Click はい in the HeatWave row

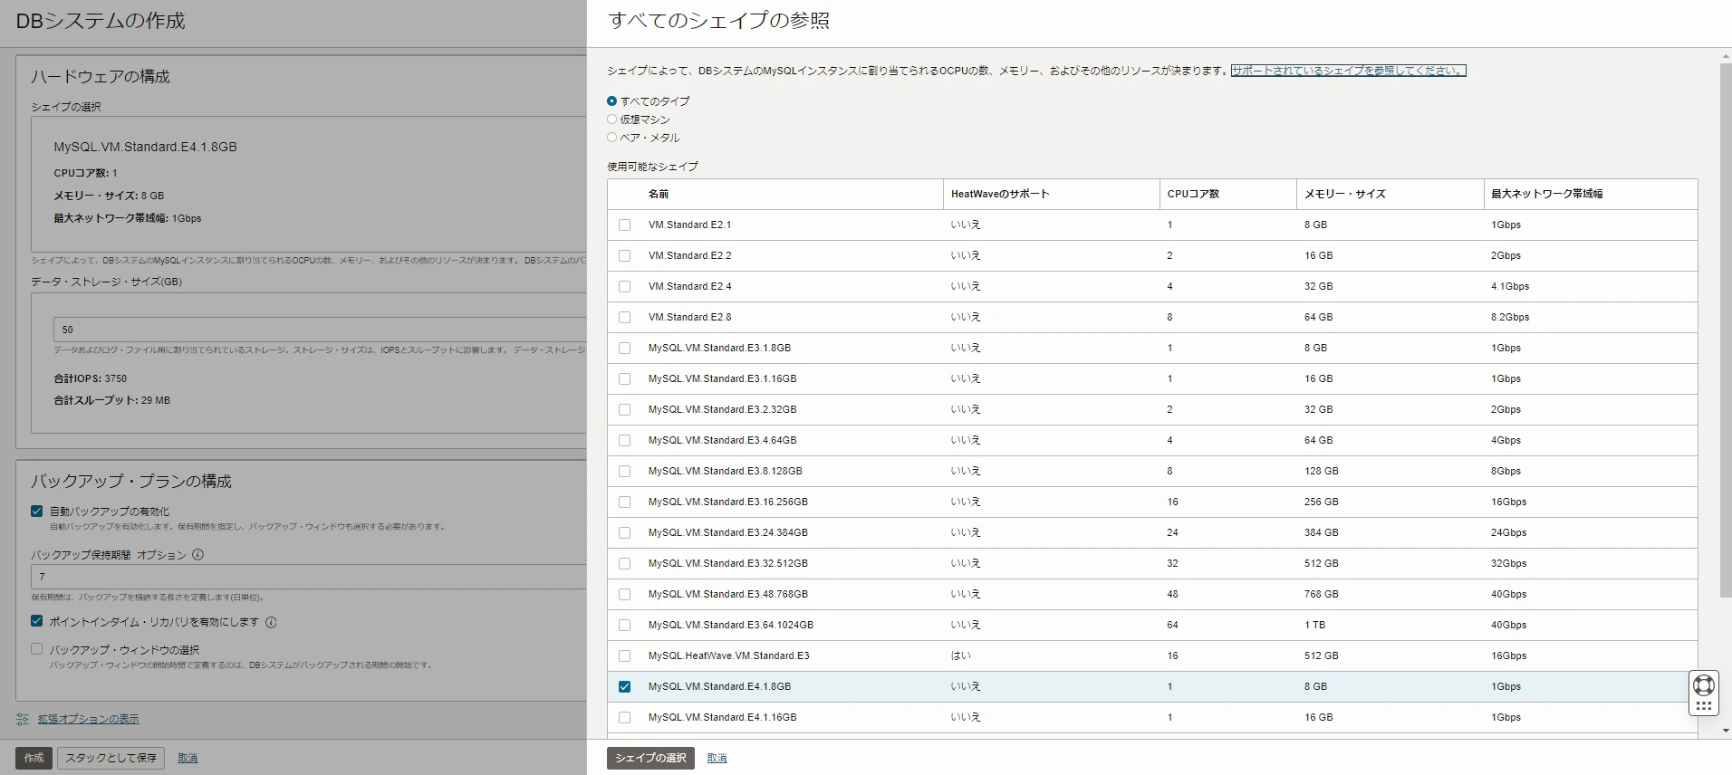[960, 655]
